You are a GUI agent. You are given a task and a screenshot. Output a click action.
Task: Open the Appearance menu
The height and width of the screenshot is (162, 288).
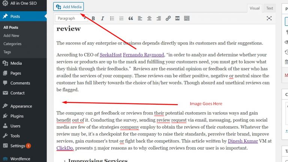[23, 106]
